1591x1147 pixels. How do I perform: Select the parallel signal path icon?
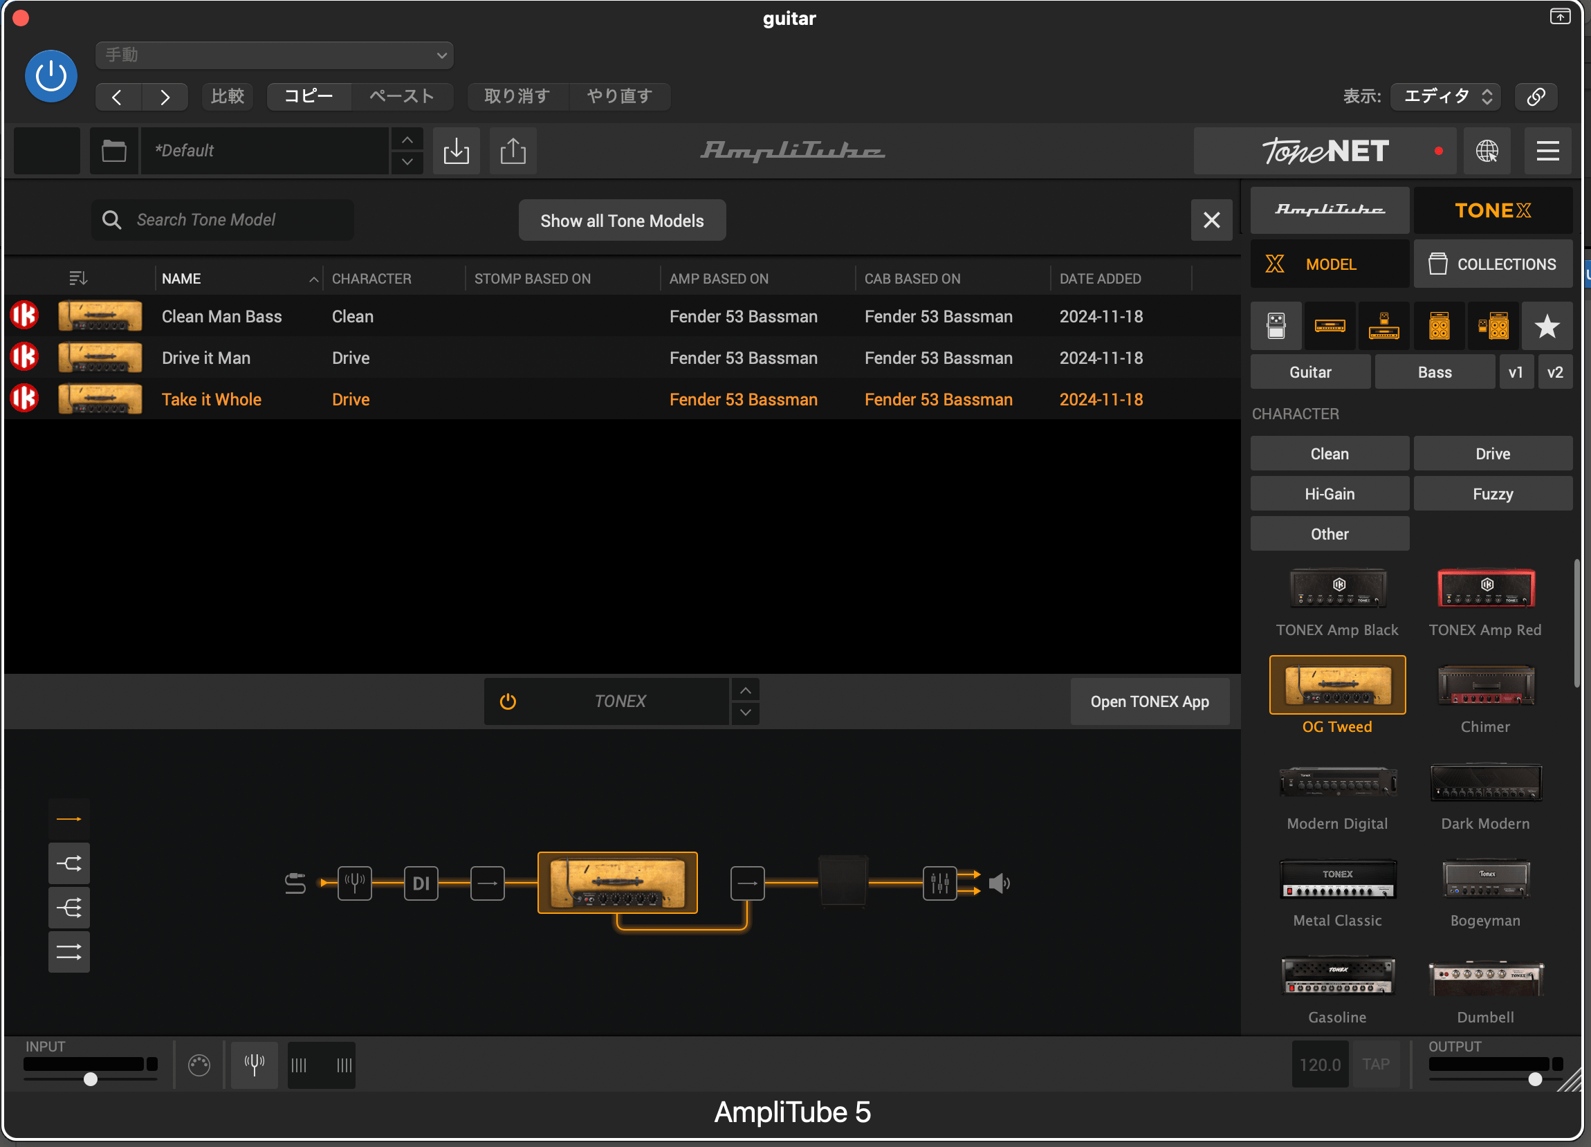click(68, 863)
